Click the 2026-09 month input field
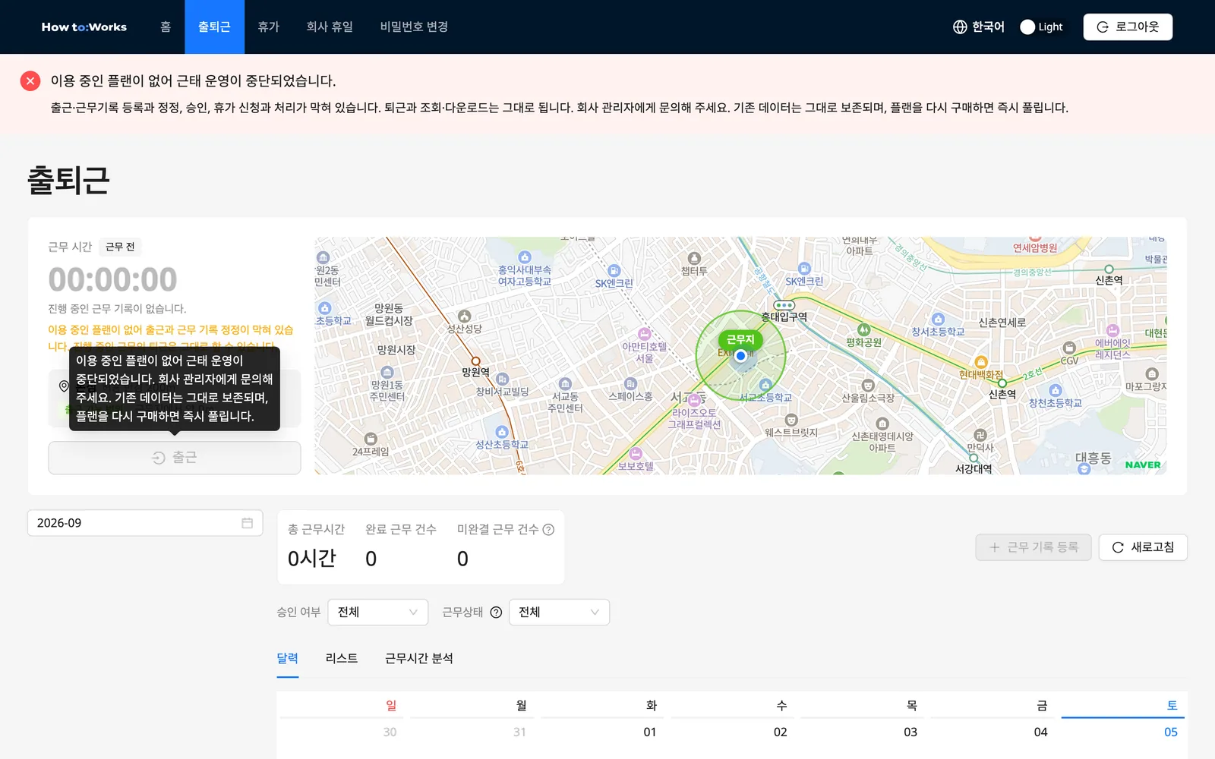Viewport: 1215px width, 759px height. pyautogui.click(x=145, y=523)
